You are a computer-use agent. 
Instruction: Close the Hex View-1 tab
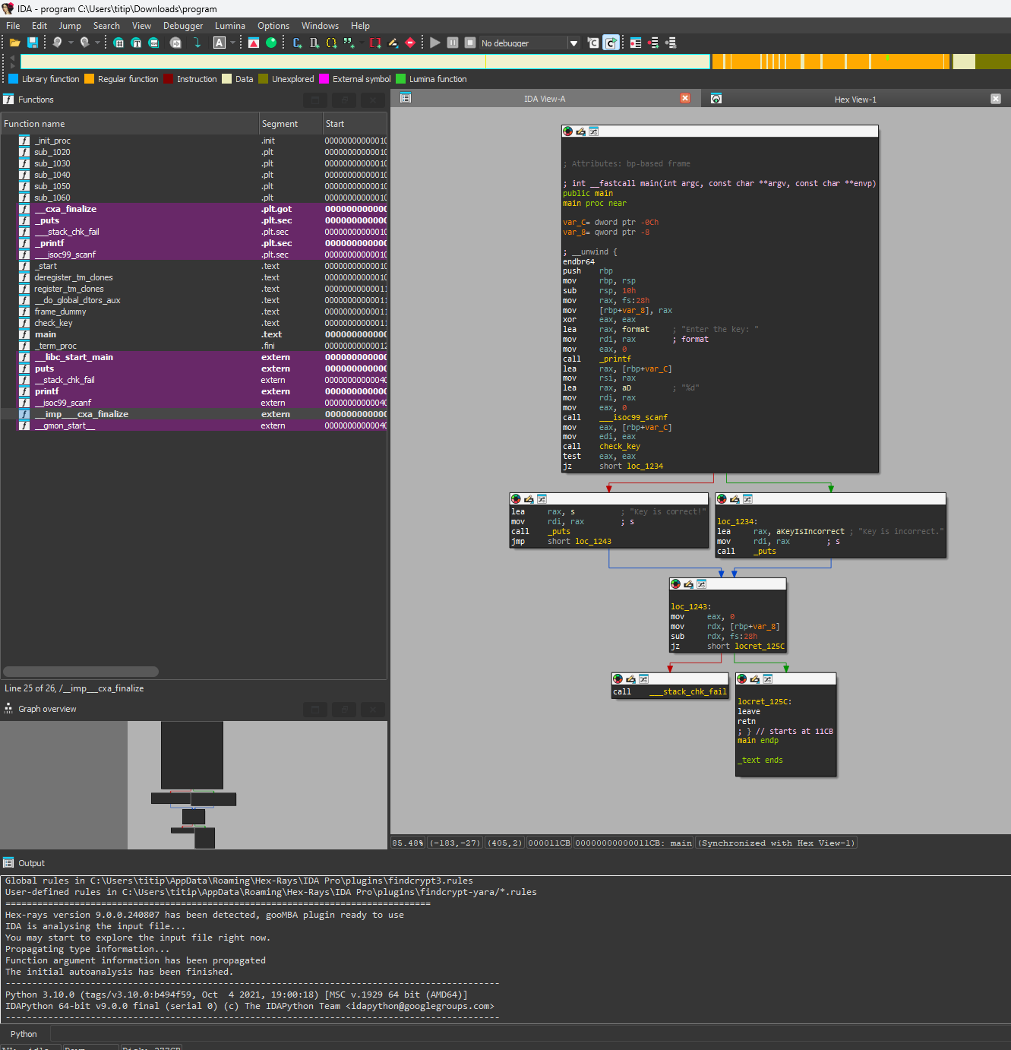pos(996,99)
